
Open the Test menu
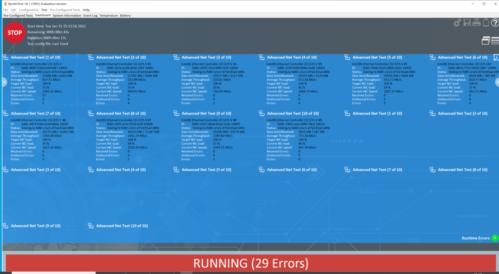coord(44,10)
